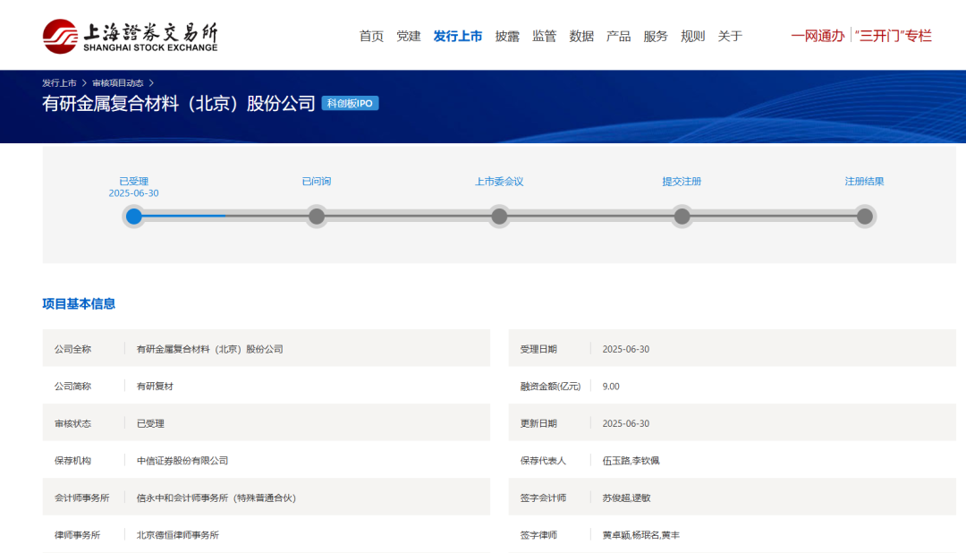Click the 注册结果 step label
The image size is (966, 553).
(864, 182)
